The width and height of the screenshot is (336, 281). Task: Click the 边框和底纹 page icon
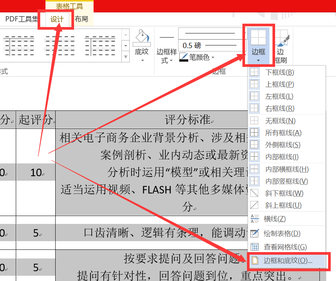point(255,260)
